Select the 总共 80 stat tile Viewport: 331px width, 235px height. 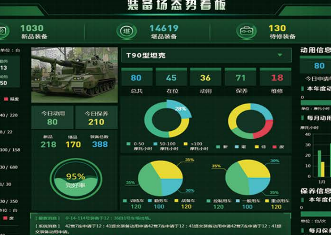137,81
